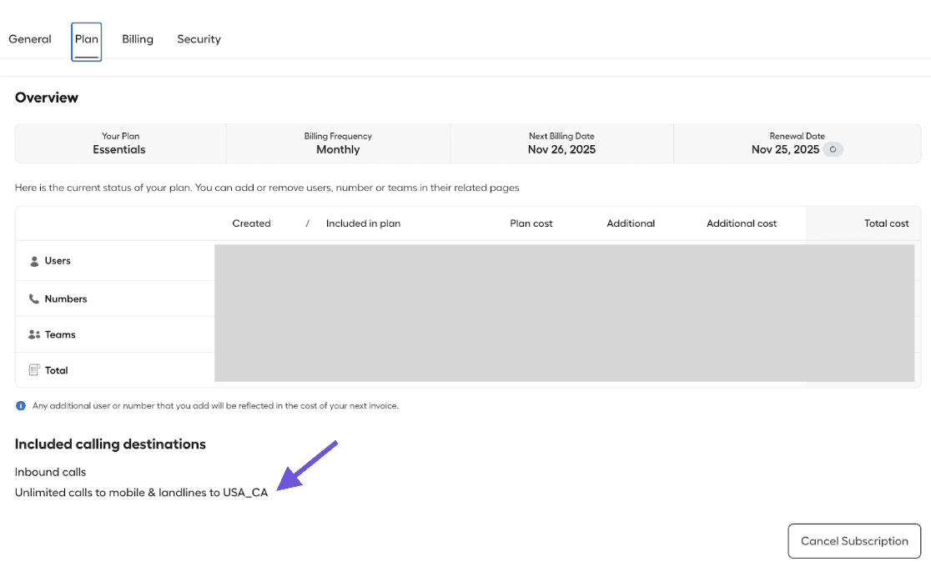The image size is (931, 572).
Task: Open the refresh badge beside Renewal Date
Action: (832, 149)
